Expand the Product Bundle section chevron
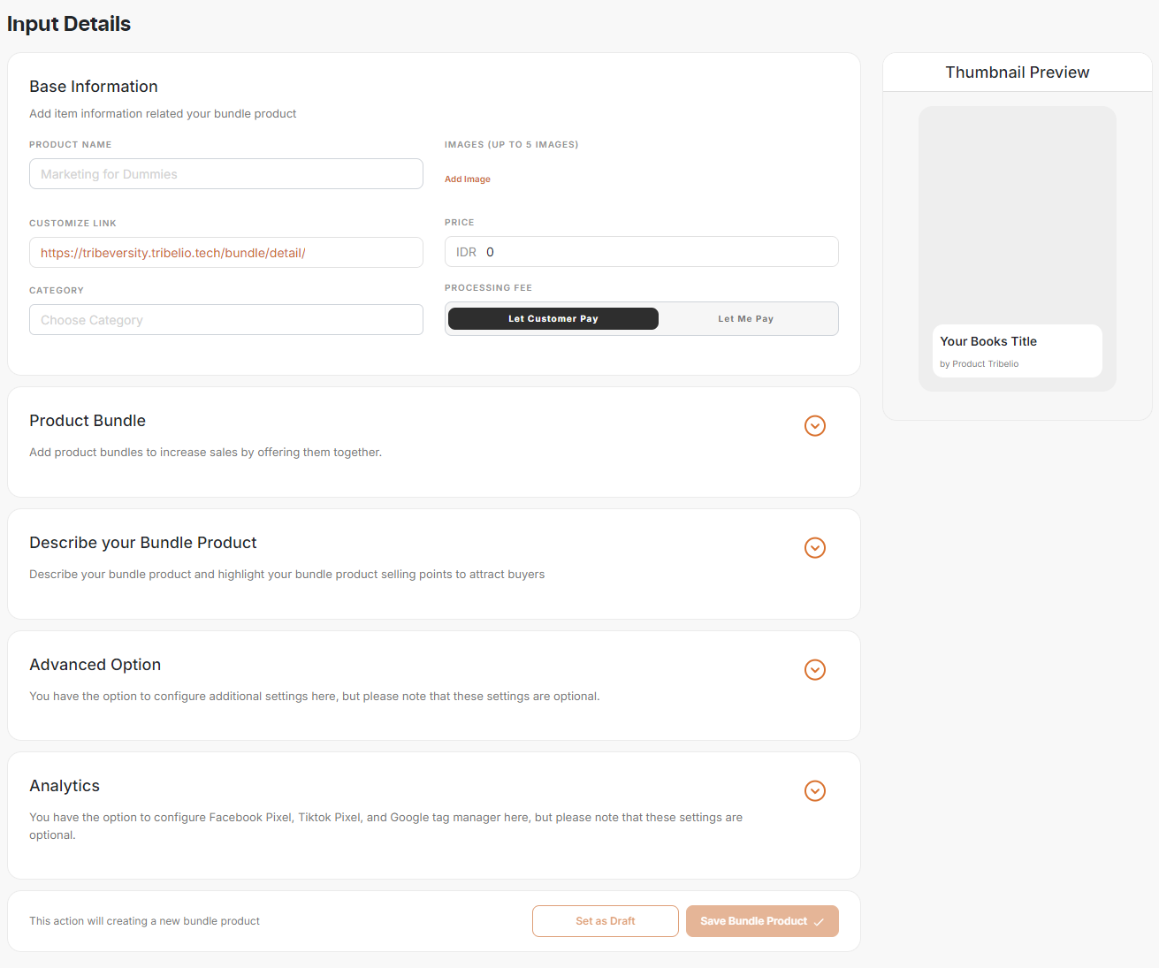The image size is (1159, 968). tap(814, 426)
